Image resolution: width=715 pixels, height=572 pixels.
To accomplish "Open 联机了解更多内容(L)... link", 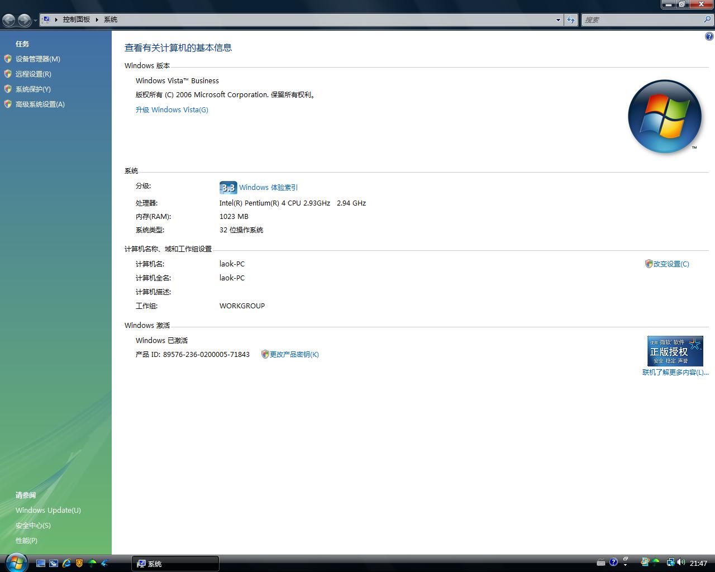I will point(675,372).
